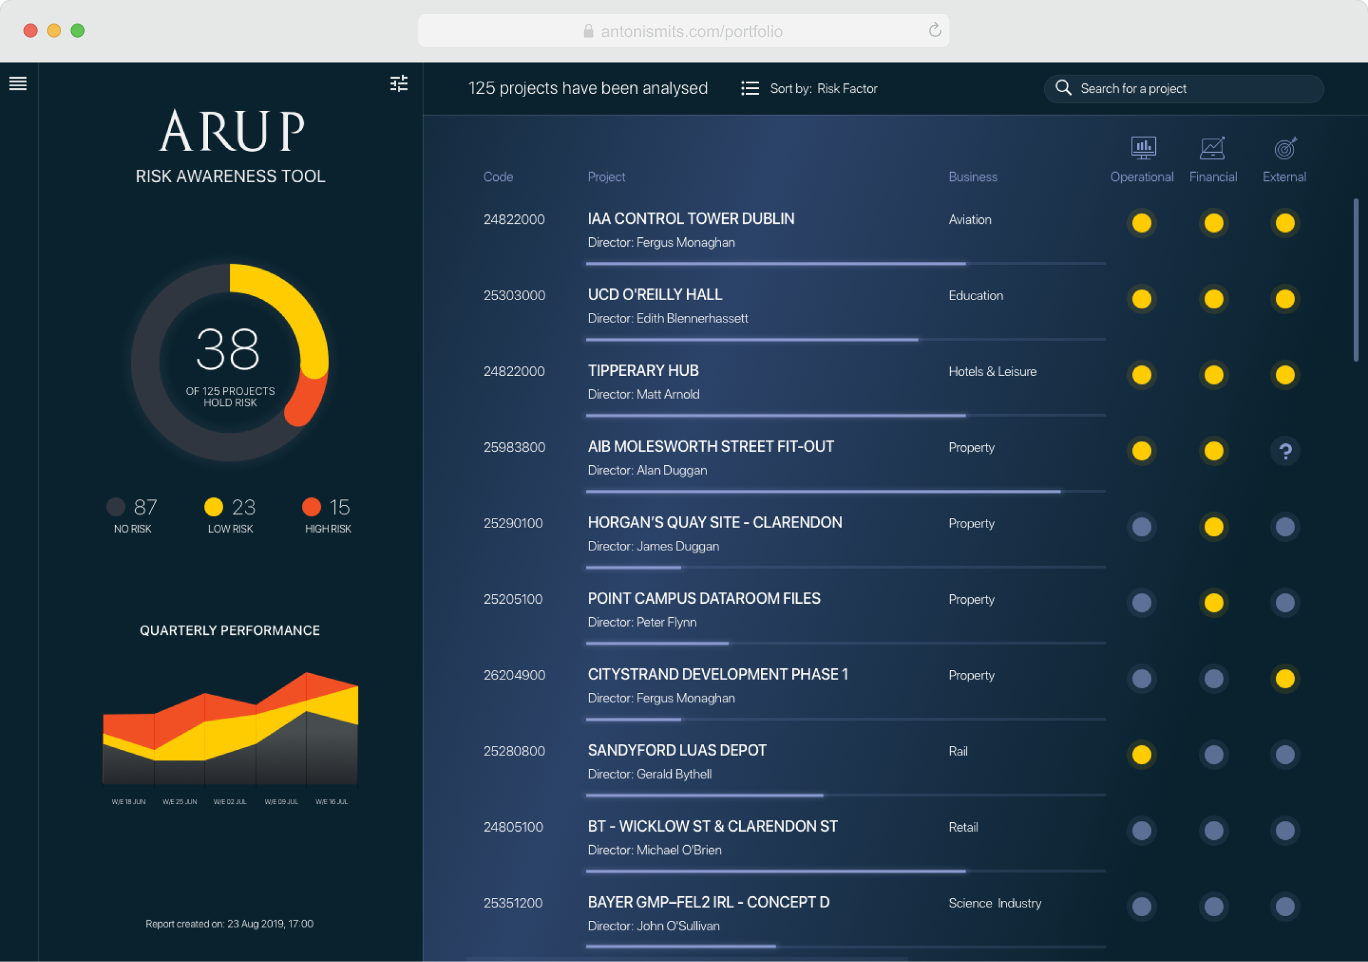The image size is (1368, 962).
Task: Open the filter sliders settings icon
Action: 398,83
